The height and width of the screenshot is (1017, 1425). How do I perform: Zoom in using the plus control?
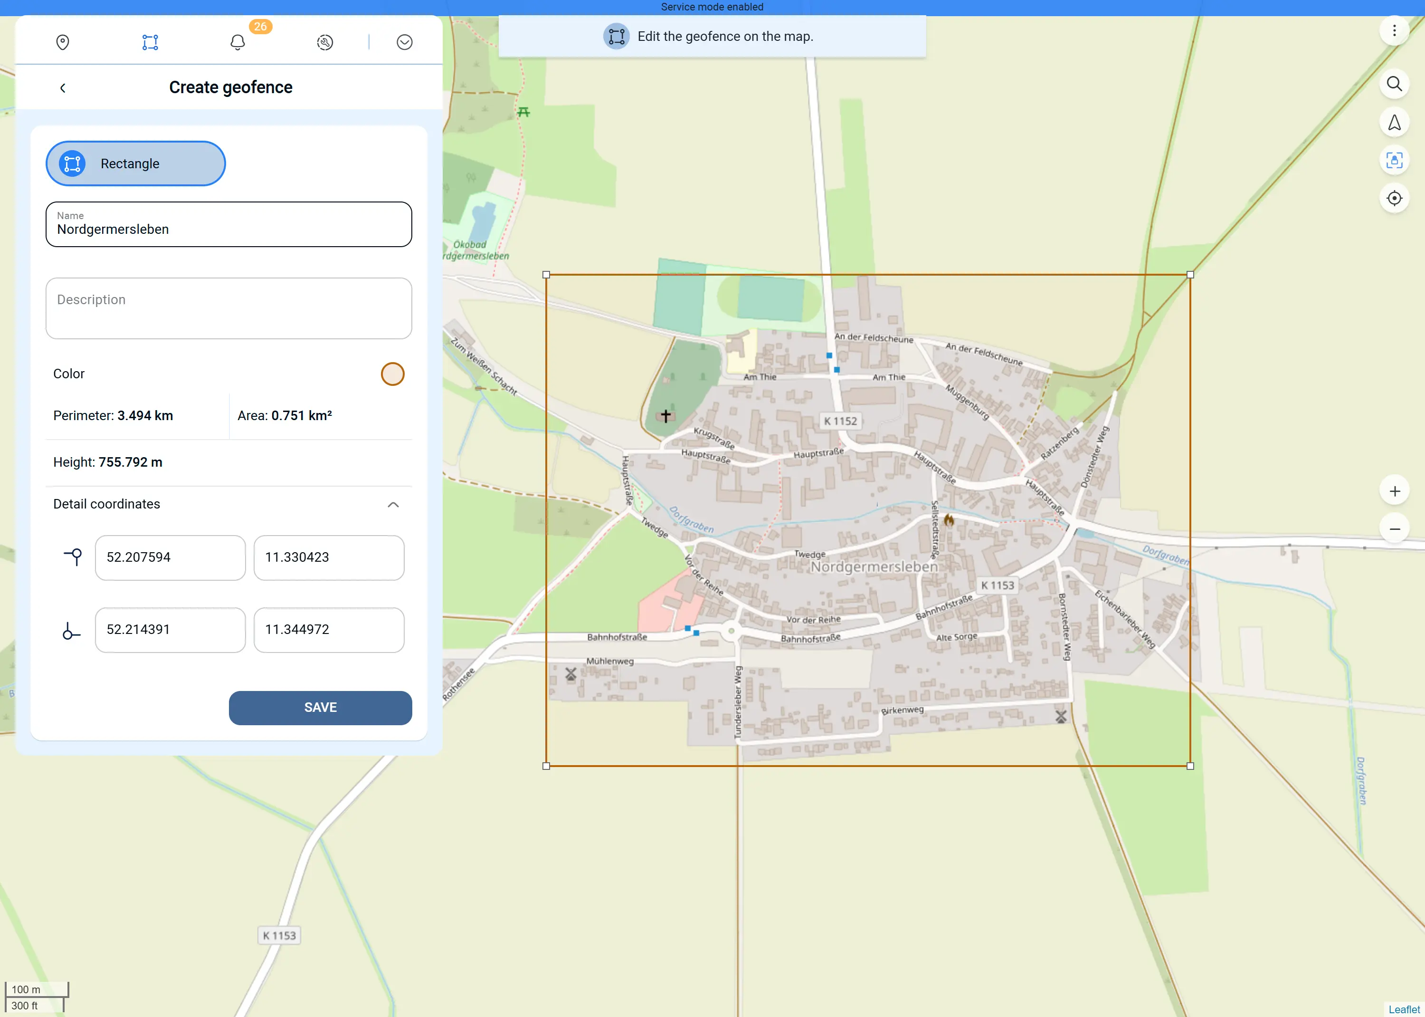1396,490
